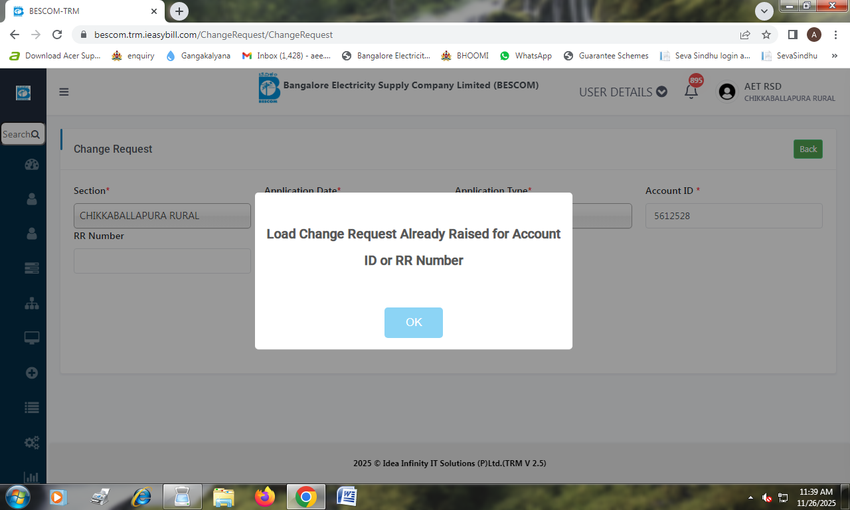Open the notifications bell with 895 badge
Image resolution: width=850 pixels, height=510 pixels.
click(691, 91)
